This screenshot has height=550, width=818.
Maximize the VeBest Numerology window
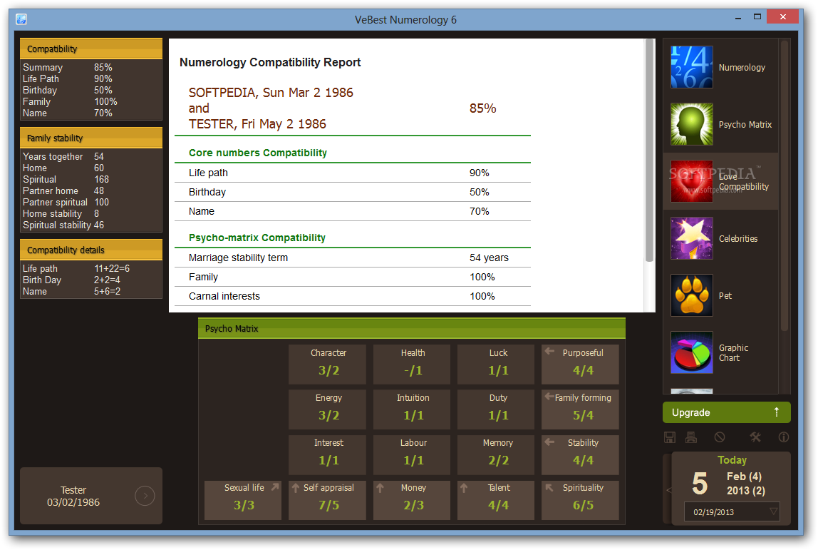coord(757,17)
